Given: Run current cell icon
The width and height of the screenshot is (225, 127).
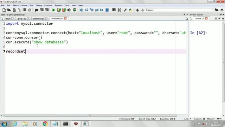Looking at the screenshot, I should click(59, 10).
